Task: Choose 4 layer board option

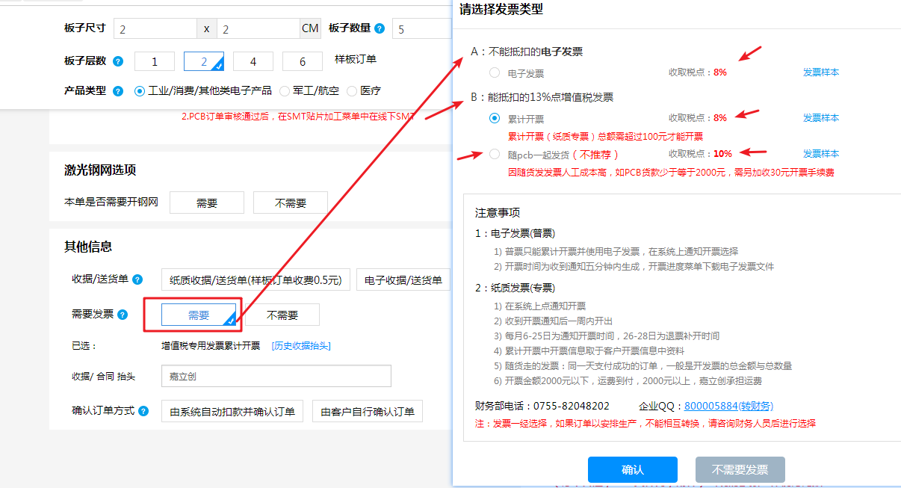Action: tap(253, 62)
